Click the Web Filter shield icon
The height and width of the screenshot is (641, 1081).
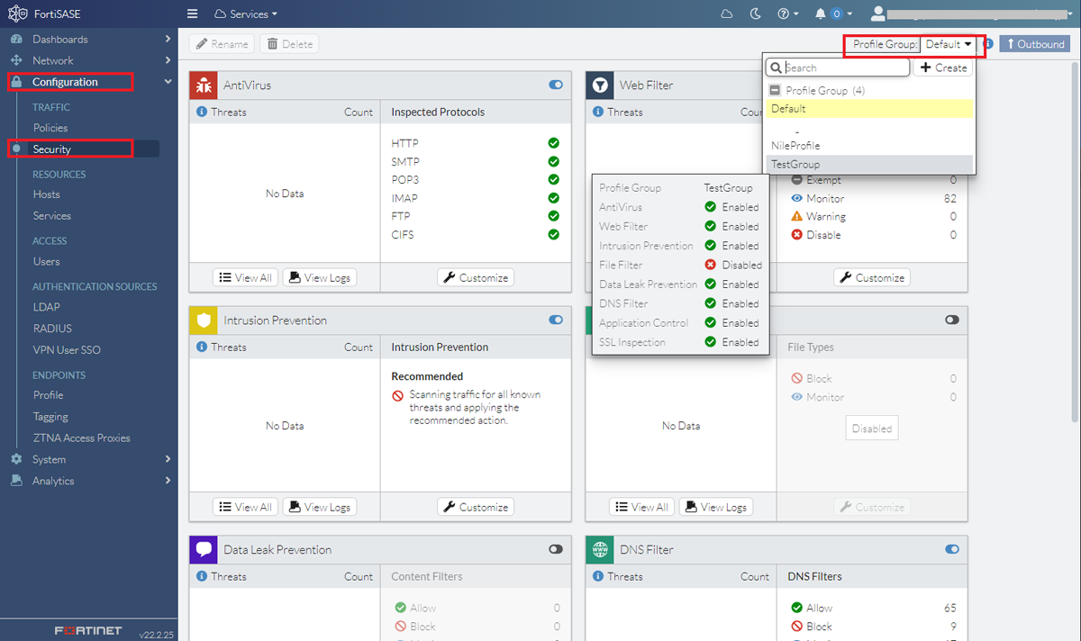[600, 85]
